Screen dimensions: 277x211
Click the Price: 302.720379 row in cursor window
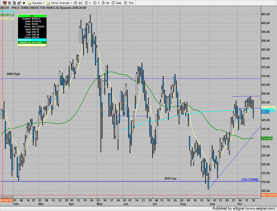click(x=32, y=27)
